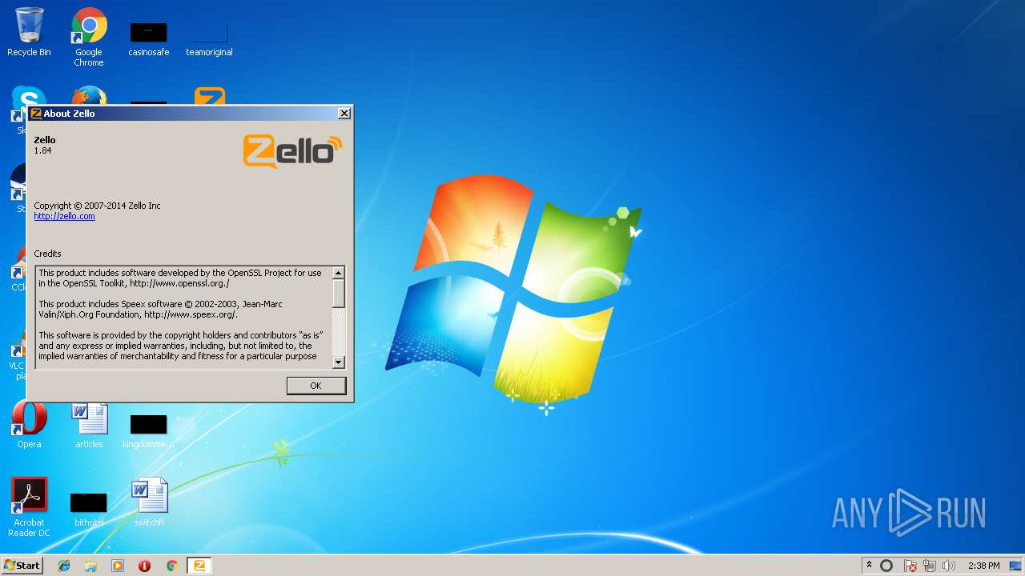Show hidden system tray icons
The width and height of the screenshot is (1025, 576).
pyautogui.click(x=869, y=566)
